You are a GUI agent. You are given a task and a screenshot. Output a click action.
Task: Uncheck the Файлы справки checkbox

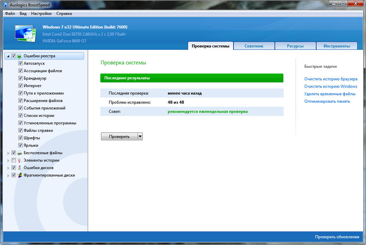pyautogui.click(x=20, y=130)
